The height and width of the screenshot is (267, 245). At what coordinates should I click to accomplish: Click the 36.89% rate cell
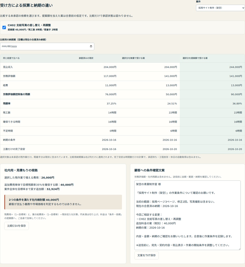[237, 104]
